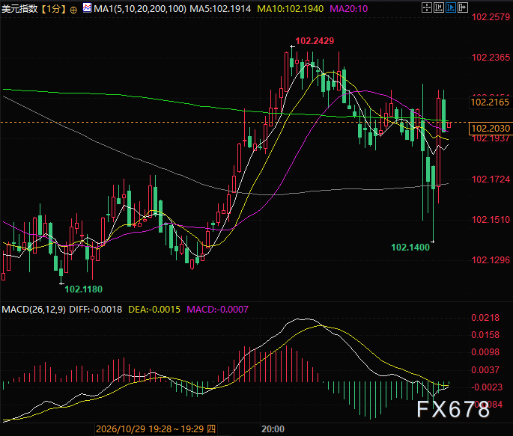Click the 美元指数 symbol title
The height and width of the screenshot is (436, 513).
coord(20,9)
